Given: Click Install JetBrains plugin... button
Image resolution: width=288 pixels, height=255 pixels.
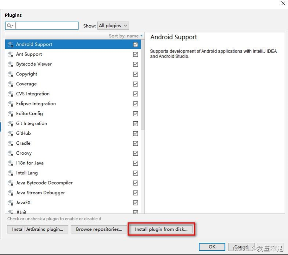Looking at the screenshot, I should coord(38,229).
